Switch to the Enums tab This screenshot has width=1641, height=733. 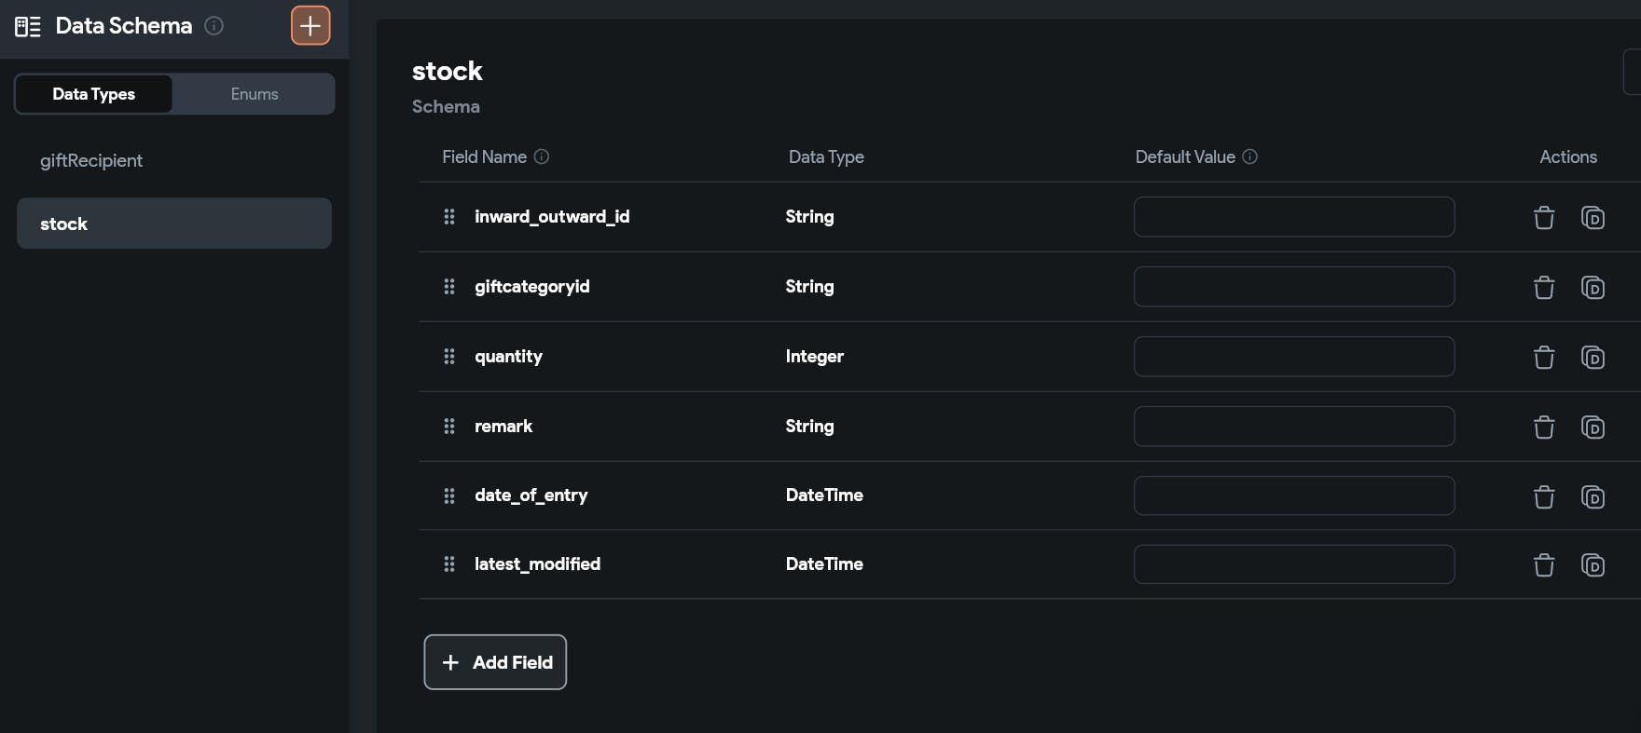(x=255, y=94)
